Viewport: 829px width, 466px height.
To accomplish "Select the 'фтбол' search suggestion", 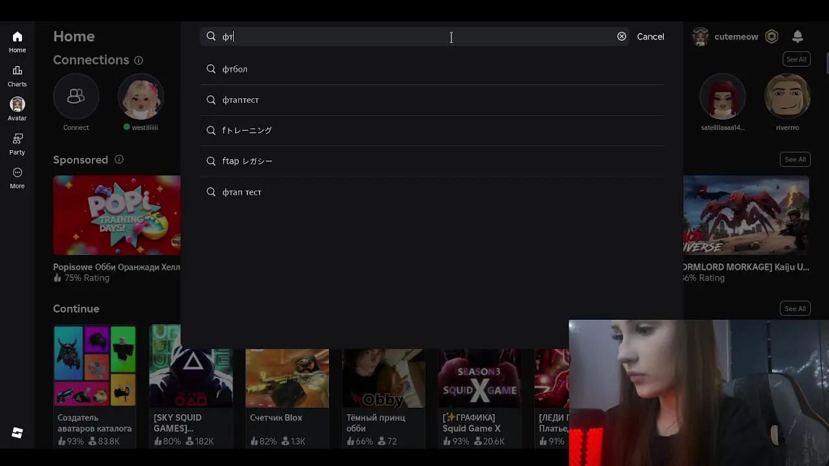I will [x=432, y=69].
